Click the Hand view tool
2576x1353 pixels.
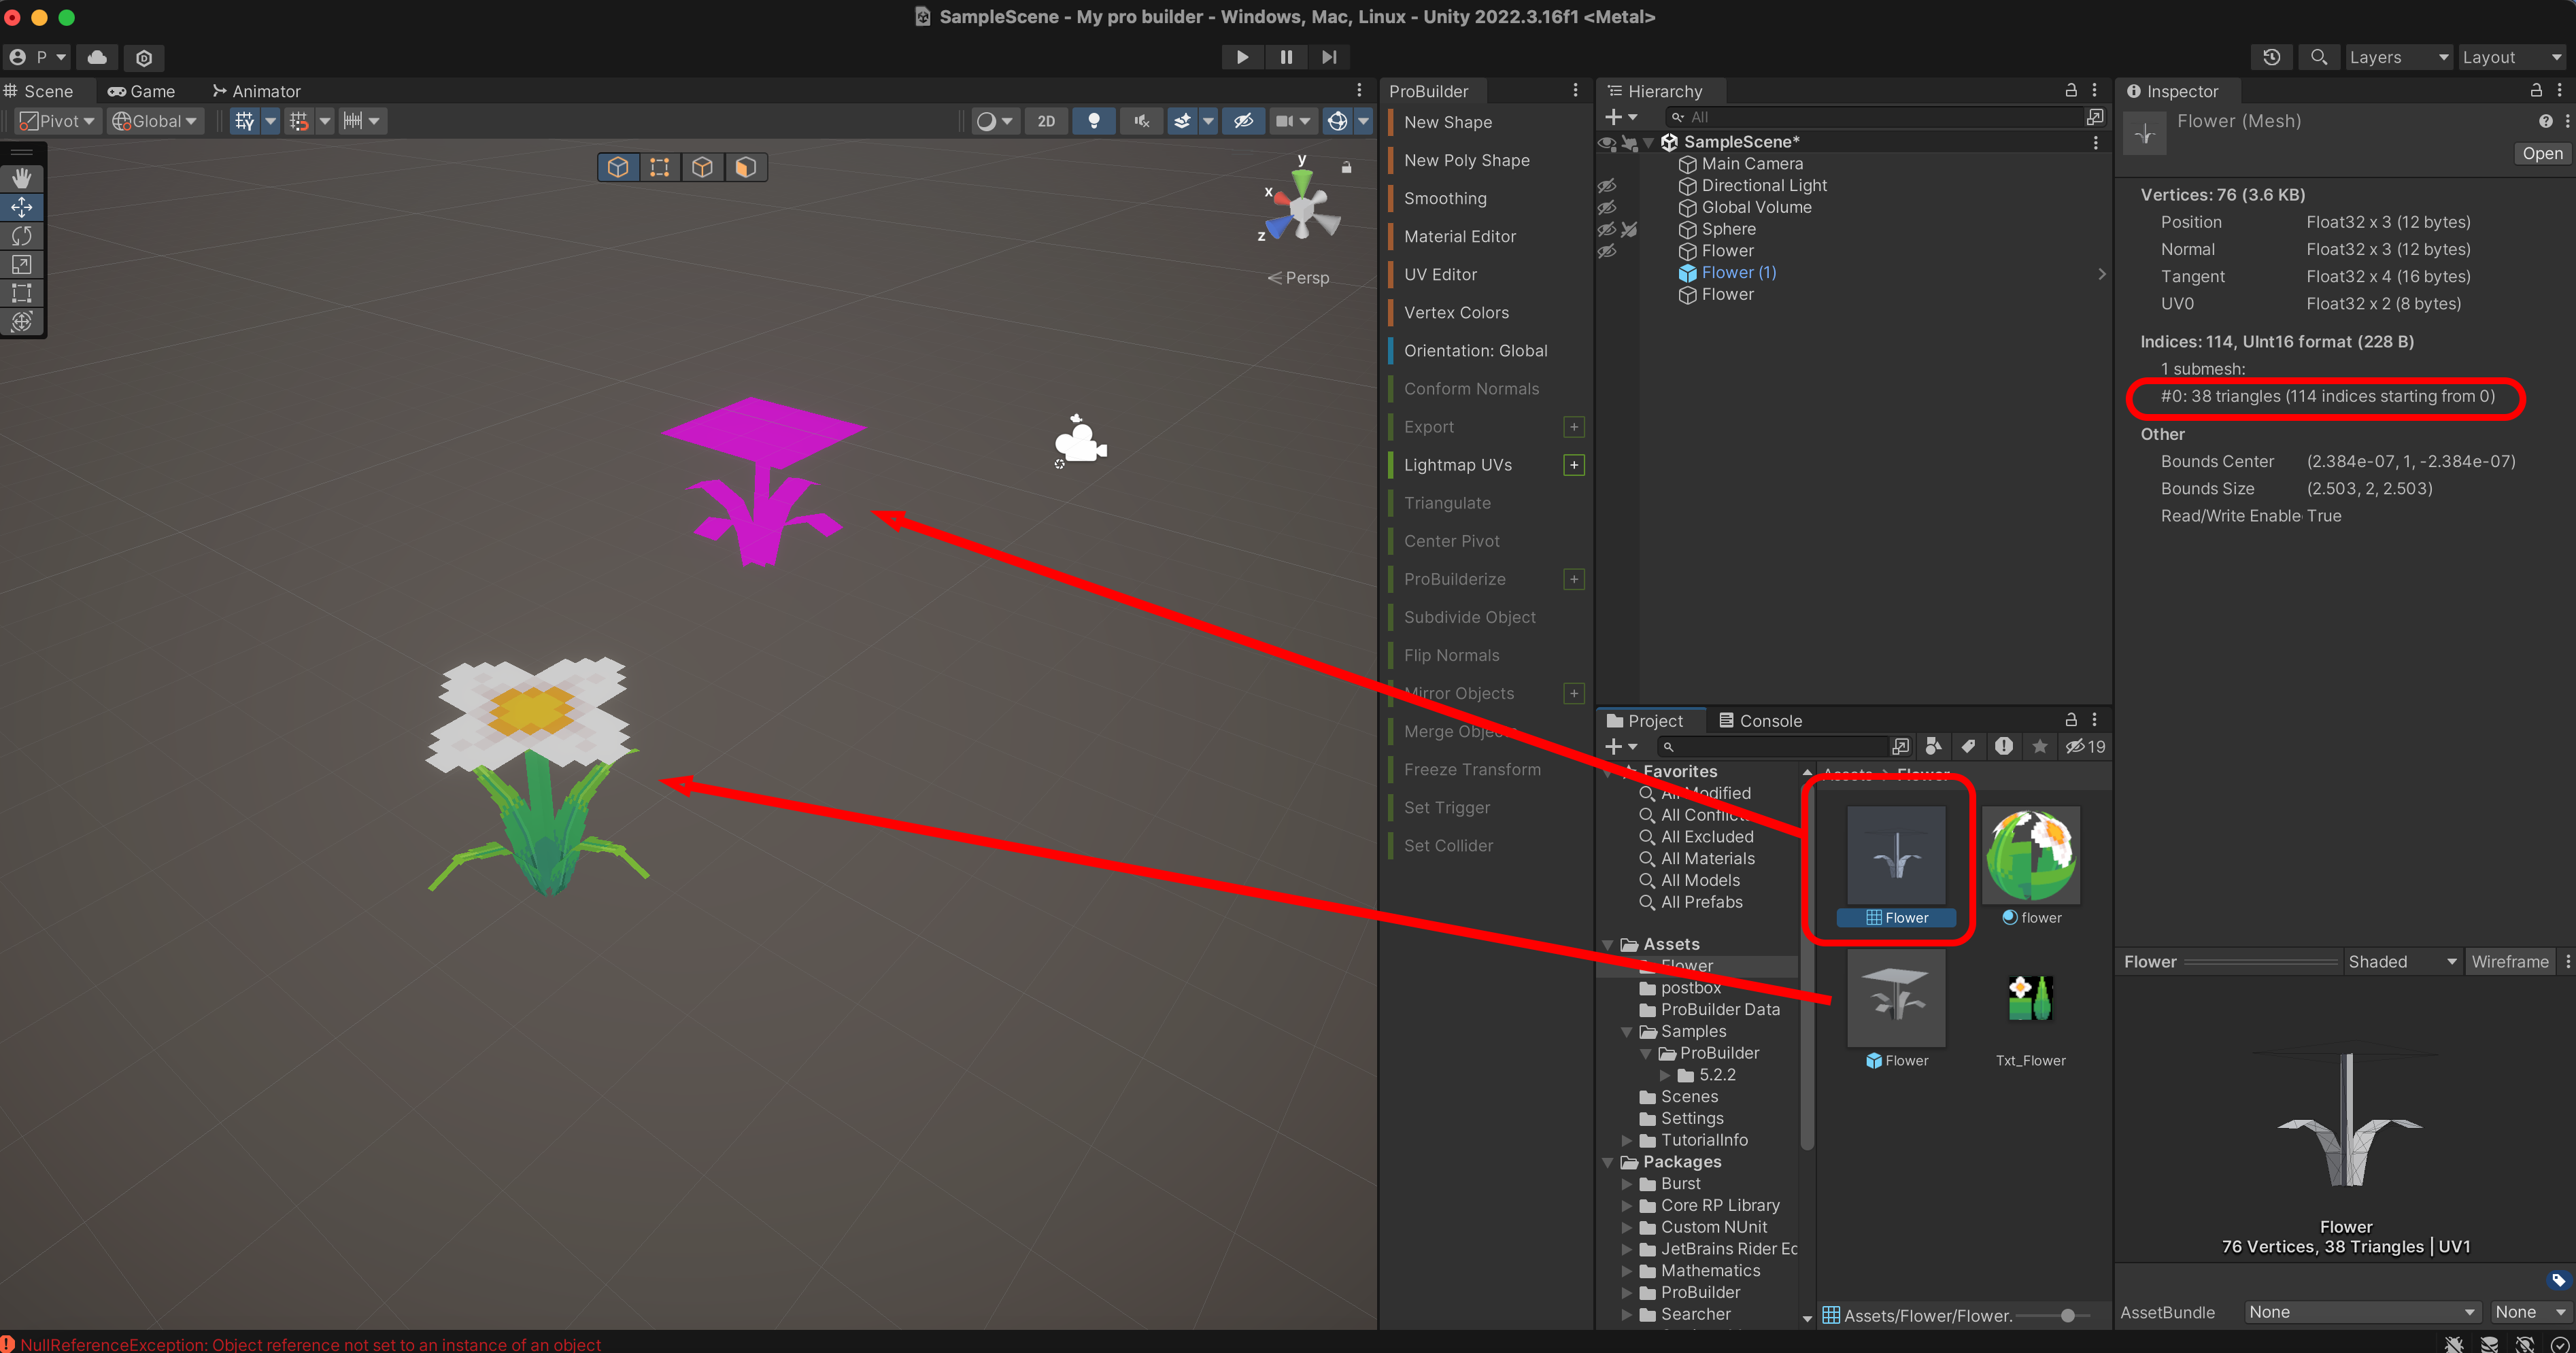tap(22, 178)
